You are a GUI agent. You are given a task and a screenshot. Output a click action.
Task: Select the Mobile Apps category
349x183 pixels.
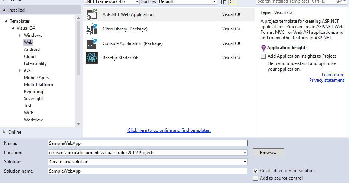(36, 78)
